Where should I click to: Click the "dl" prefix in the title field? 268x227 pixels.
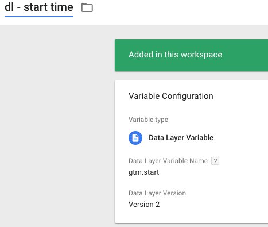pos(9,7)
